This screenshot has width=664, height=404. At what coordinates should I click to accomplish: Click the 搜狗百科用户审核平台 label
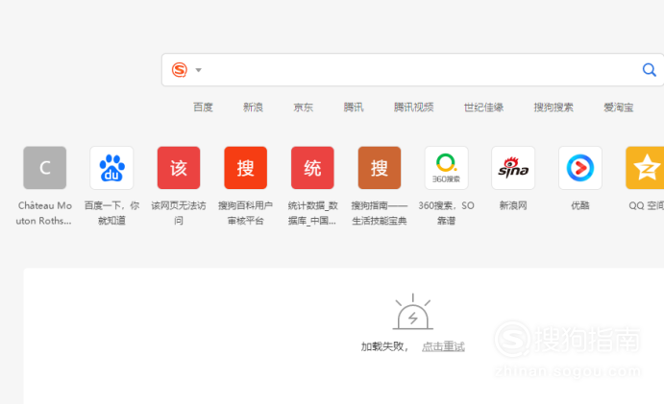tap(246, 213)
